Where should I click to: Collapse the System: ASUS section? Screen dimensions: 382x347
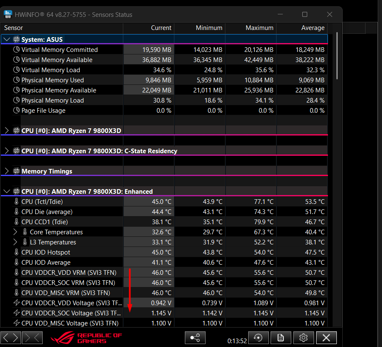pos(7,39)
